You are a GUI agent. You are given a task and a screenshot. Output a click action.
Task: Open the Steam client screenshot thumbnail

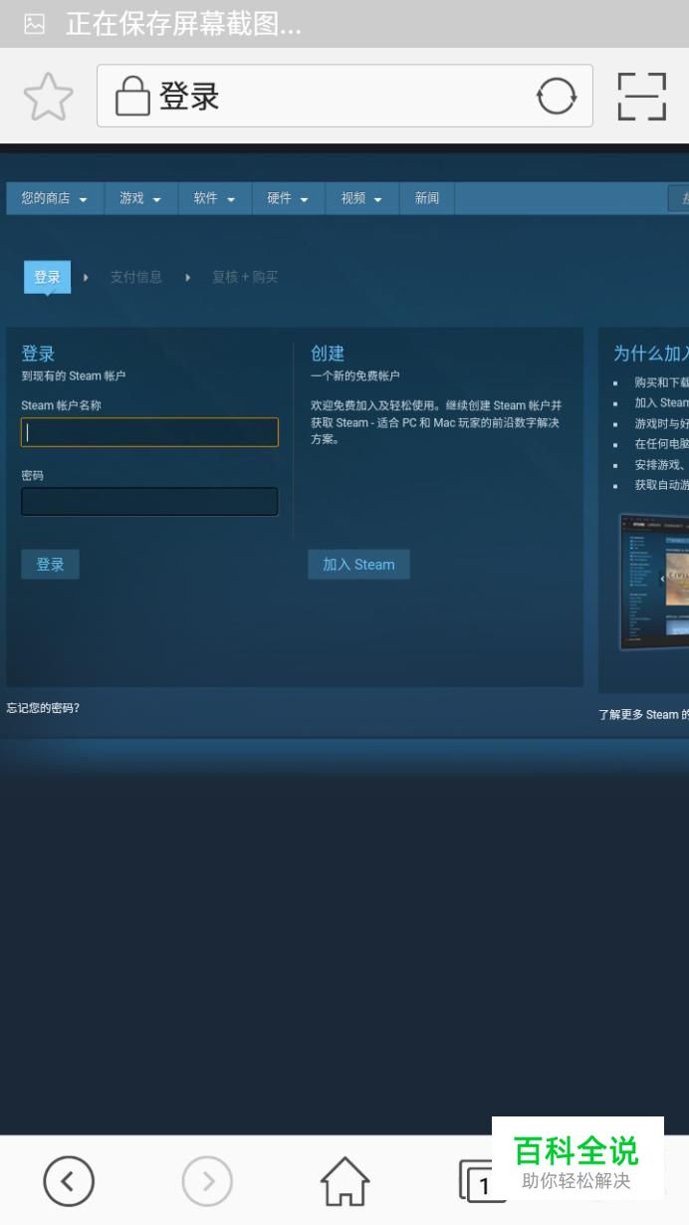pos(653,582)
